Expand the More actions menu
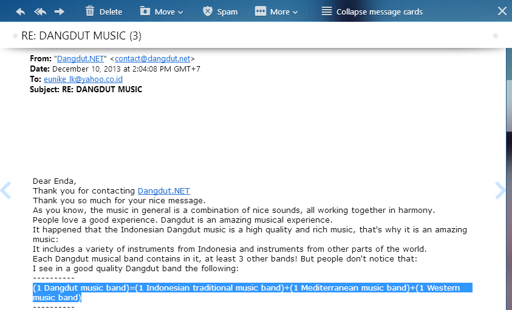 coord(276,12)
